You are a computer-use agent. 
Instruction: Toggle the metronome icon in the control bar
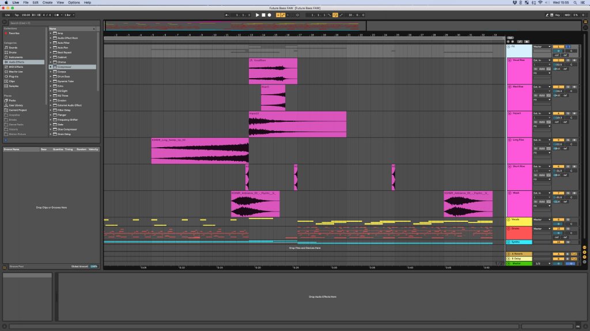56,15
